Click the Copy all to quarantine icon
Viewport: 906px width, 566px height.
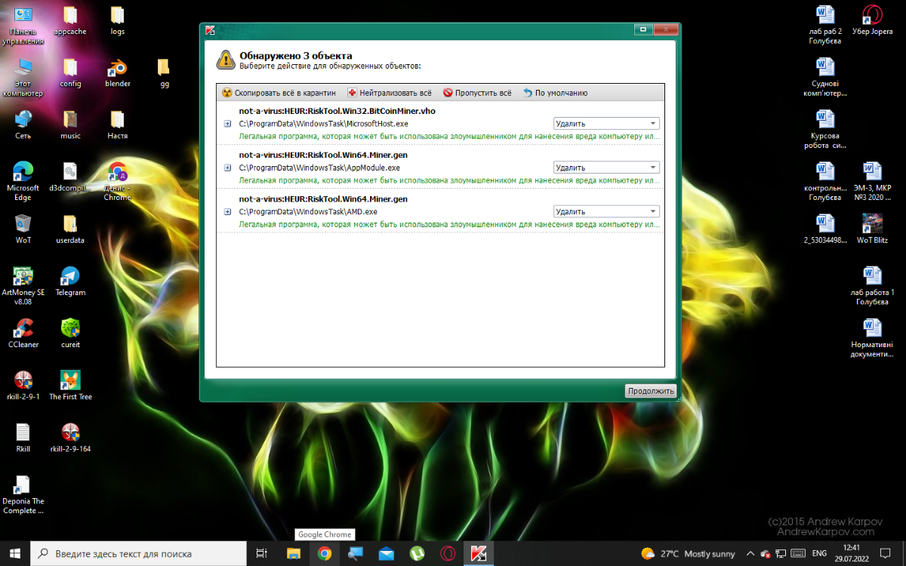pos(226,93)
